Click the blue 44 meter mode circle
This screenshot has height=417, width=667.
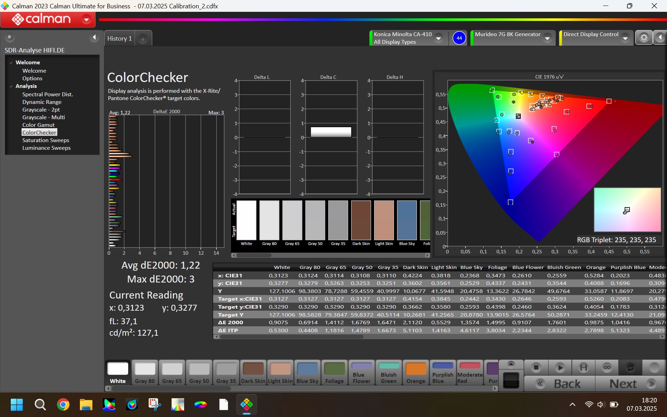459,38
